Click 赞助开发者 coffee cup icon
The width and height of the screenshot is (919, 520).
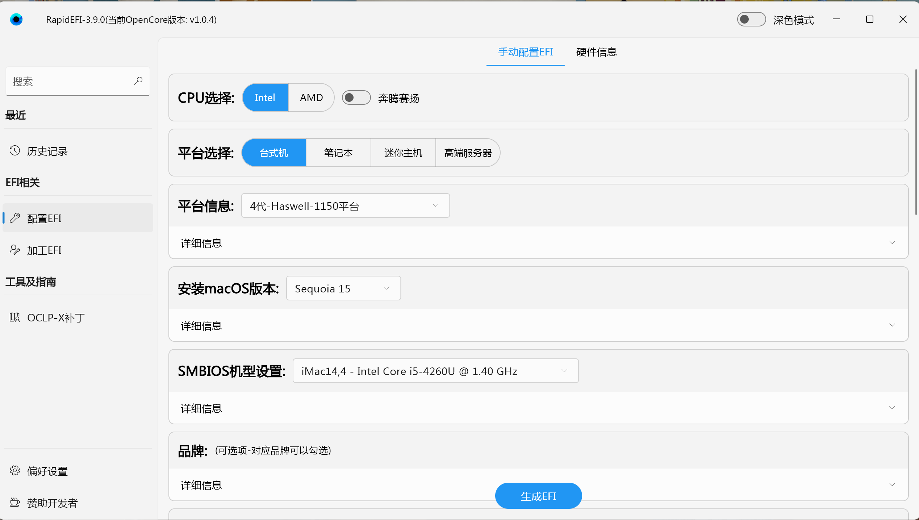pos(15,502)
